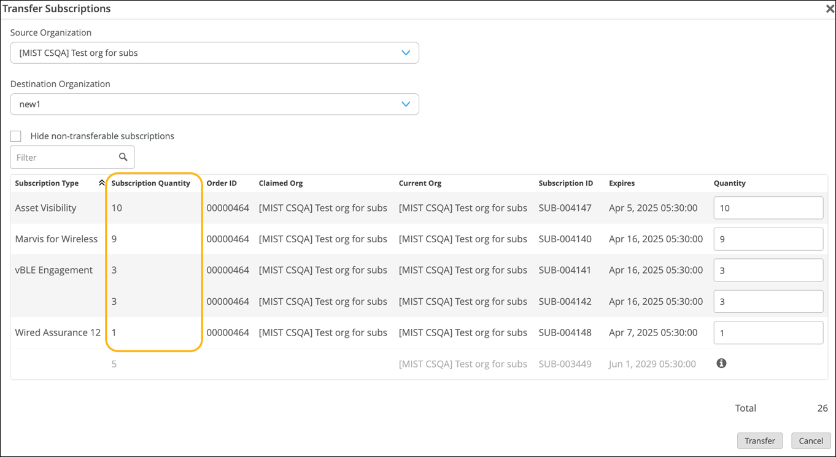The image size is (836, 457).
Task: Enable Hide non-transferable subscriptions checkbox
Action: coord(16,136)
